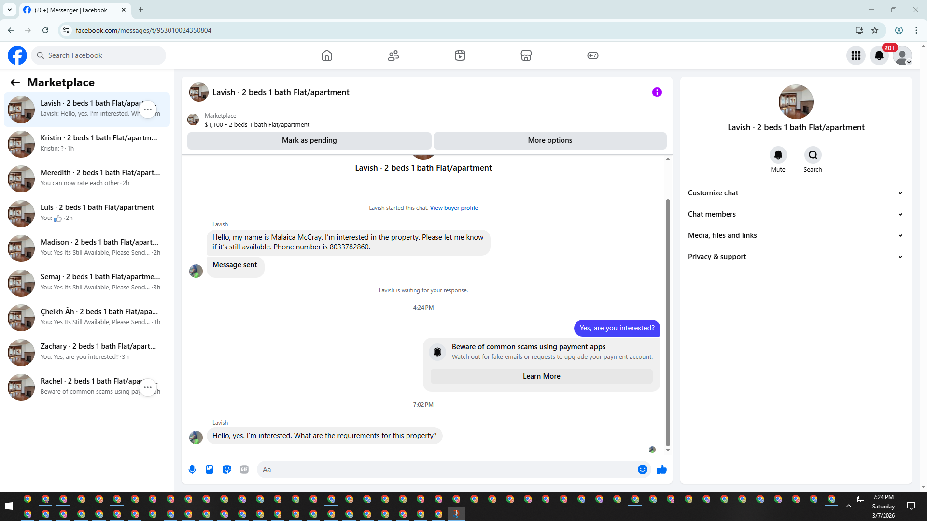Click More options button
Viewport: 927px width, 521px height.
pos(550,140)
